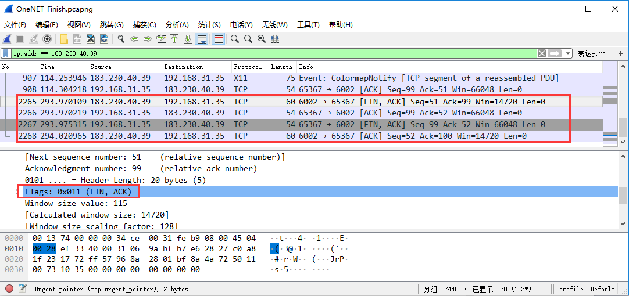Toggle packet list colorization
The width and height of the screenshot is (629, 296).
218,39
